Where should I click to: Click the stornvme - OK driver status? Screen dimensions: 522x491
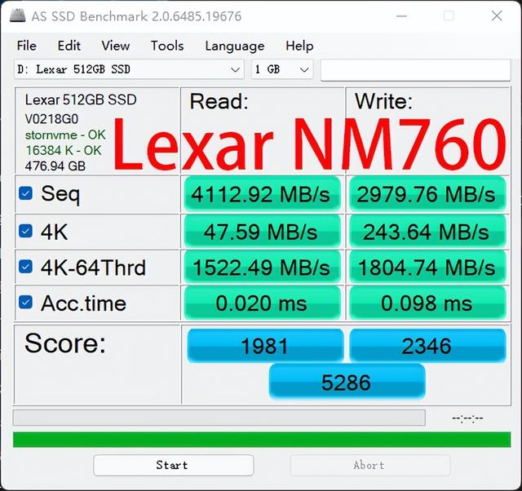coord(65,135)
